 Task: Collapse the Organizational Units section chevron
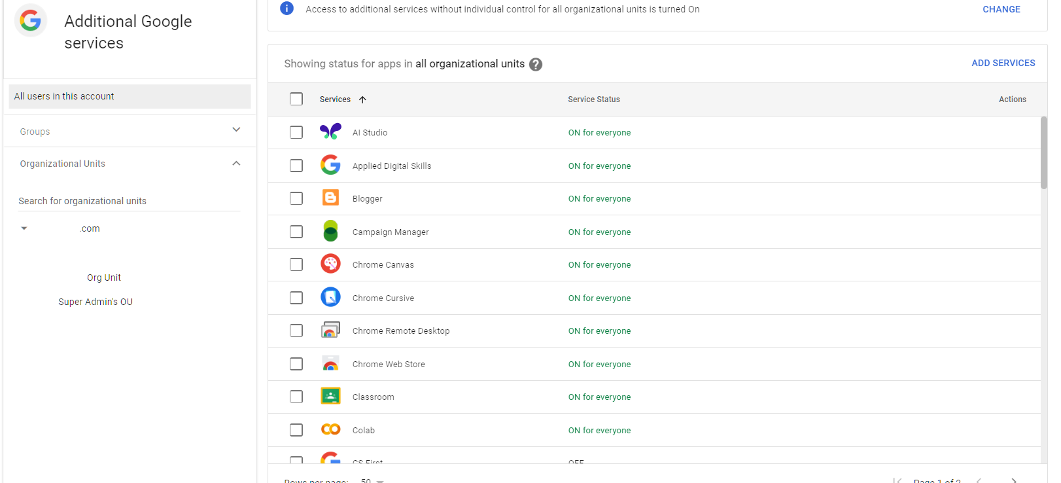pos(236,163)
